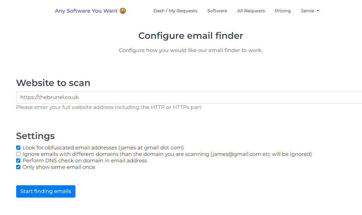This screenshot has width=362, height=215.
Task: Click the Website to scan heading
Action: tap(53, 83)
